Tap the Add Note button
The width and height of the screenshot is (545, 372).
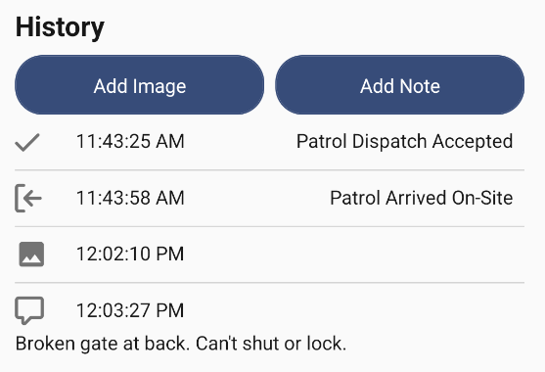click(x=400, y=85)
